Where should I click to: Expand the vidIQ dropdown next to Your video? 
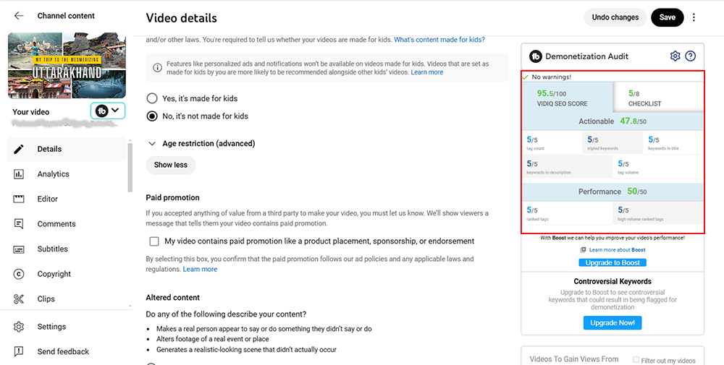coord(108,111)
